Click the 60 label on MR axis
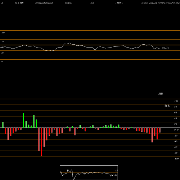180x180 pixels. point(176,113)
